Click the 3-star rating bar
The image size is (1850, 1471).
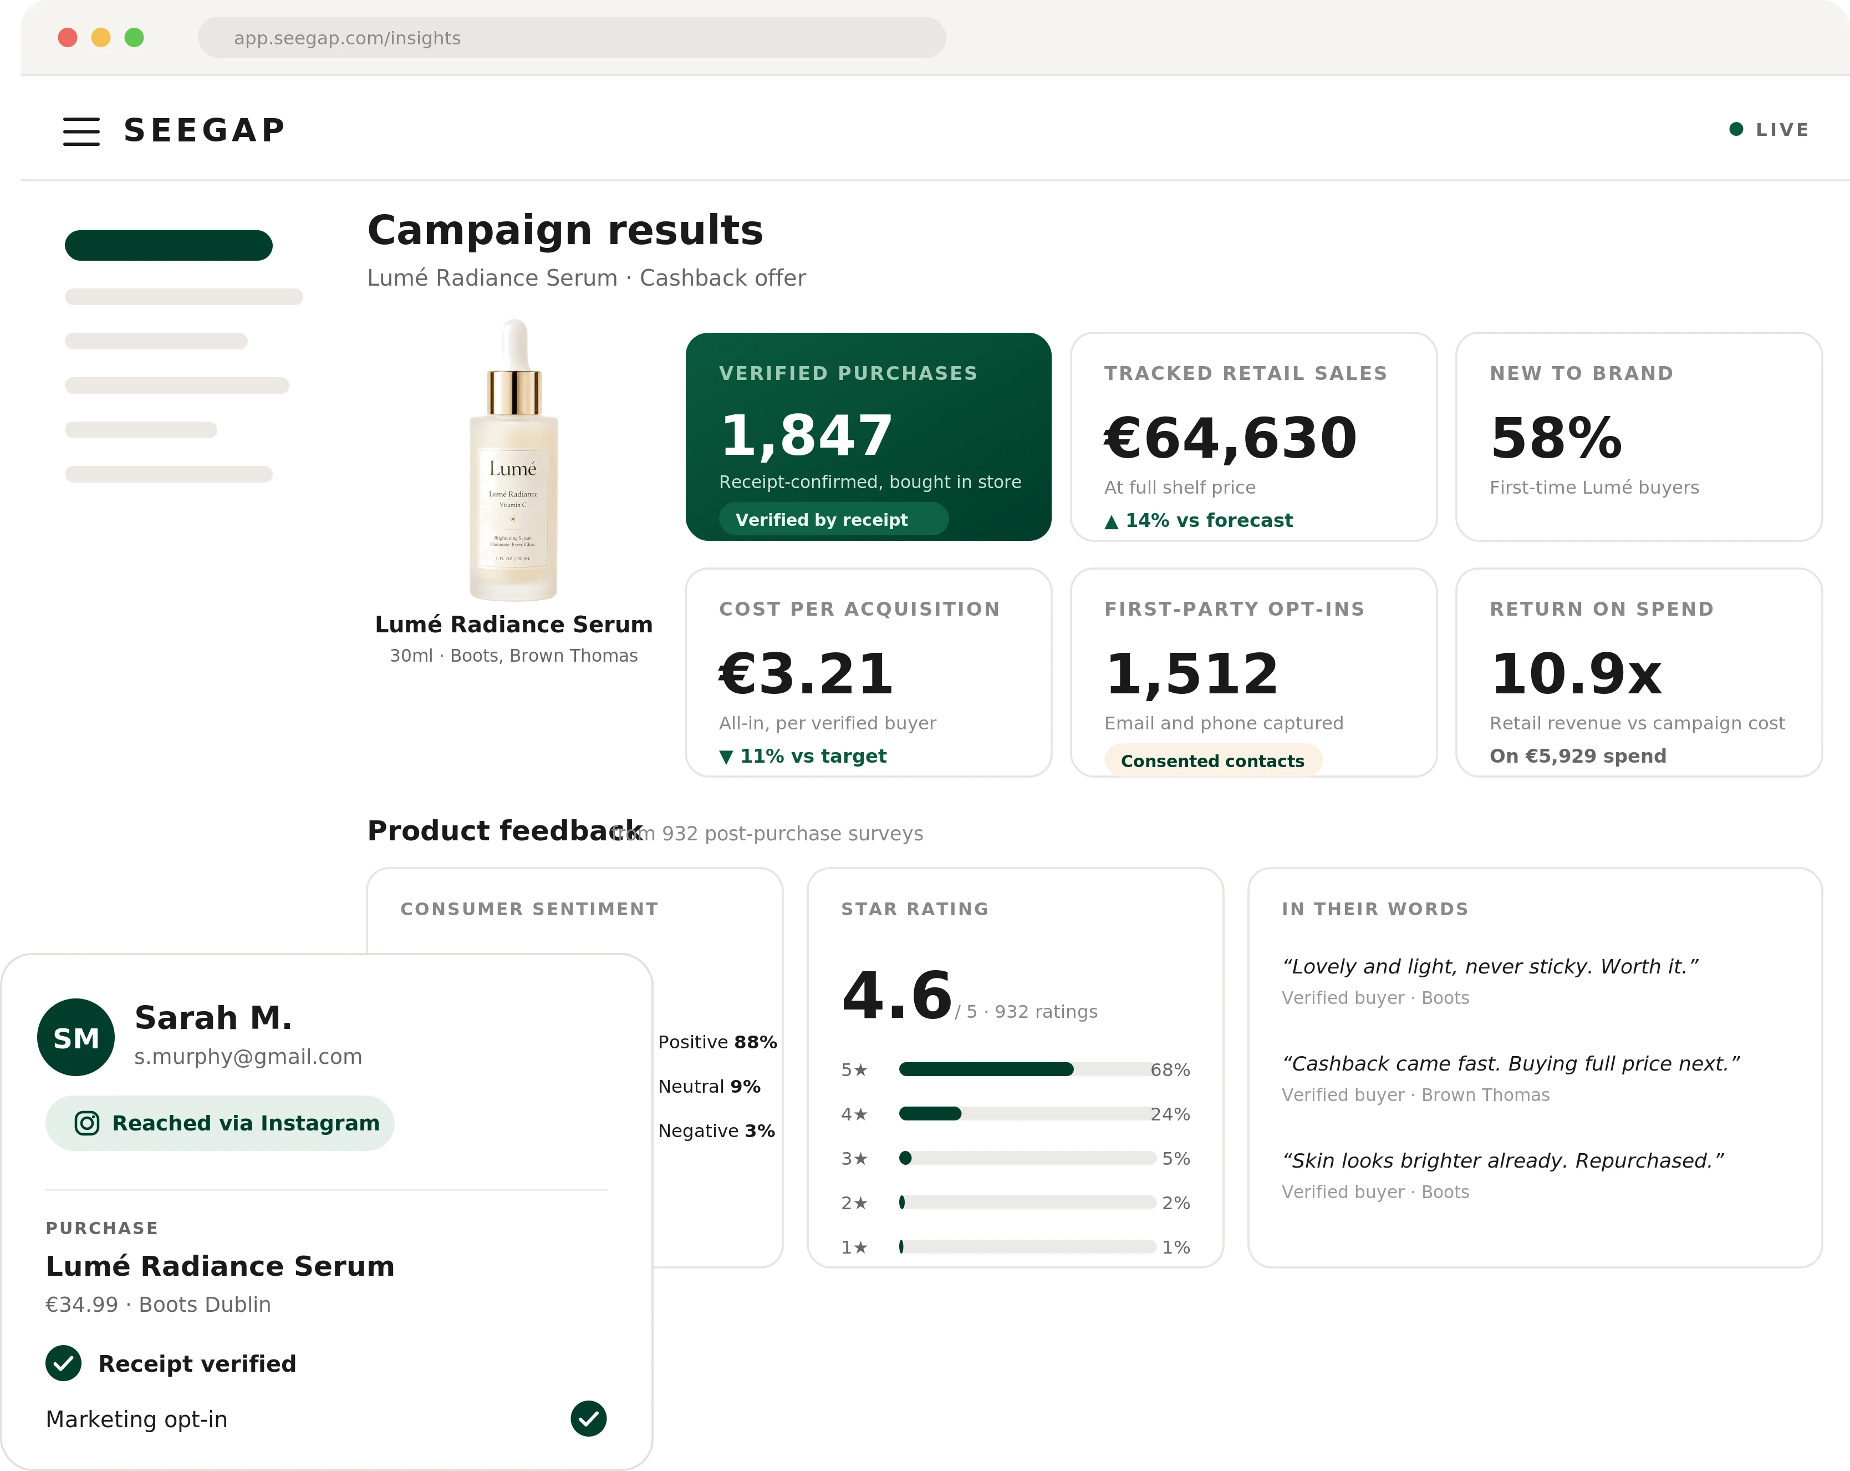click(x=1027, y=1158)
